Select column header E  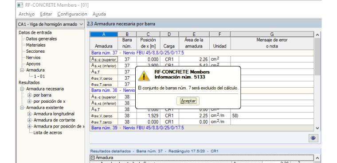click(x=194, y=34)
